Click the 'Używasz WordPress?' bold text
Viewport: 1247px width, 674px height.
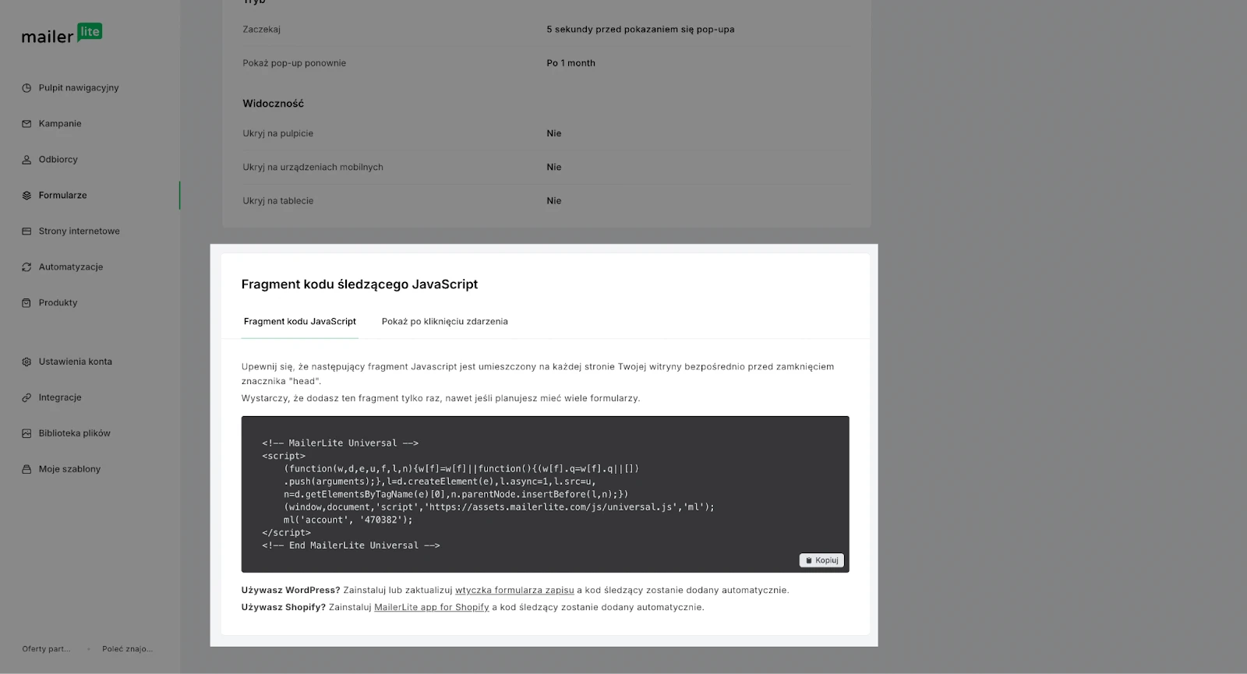[x=291, y=590]
